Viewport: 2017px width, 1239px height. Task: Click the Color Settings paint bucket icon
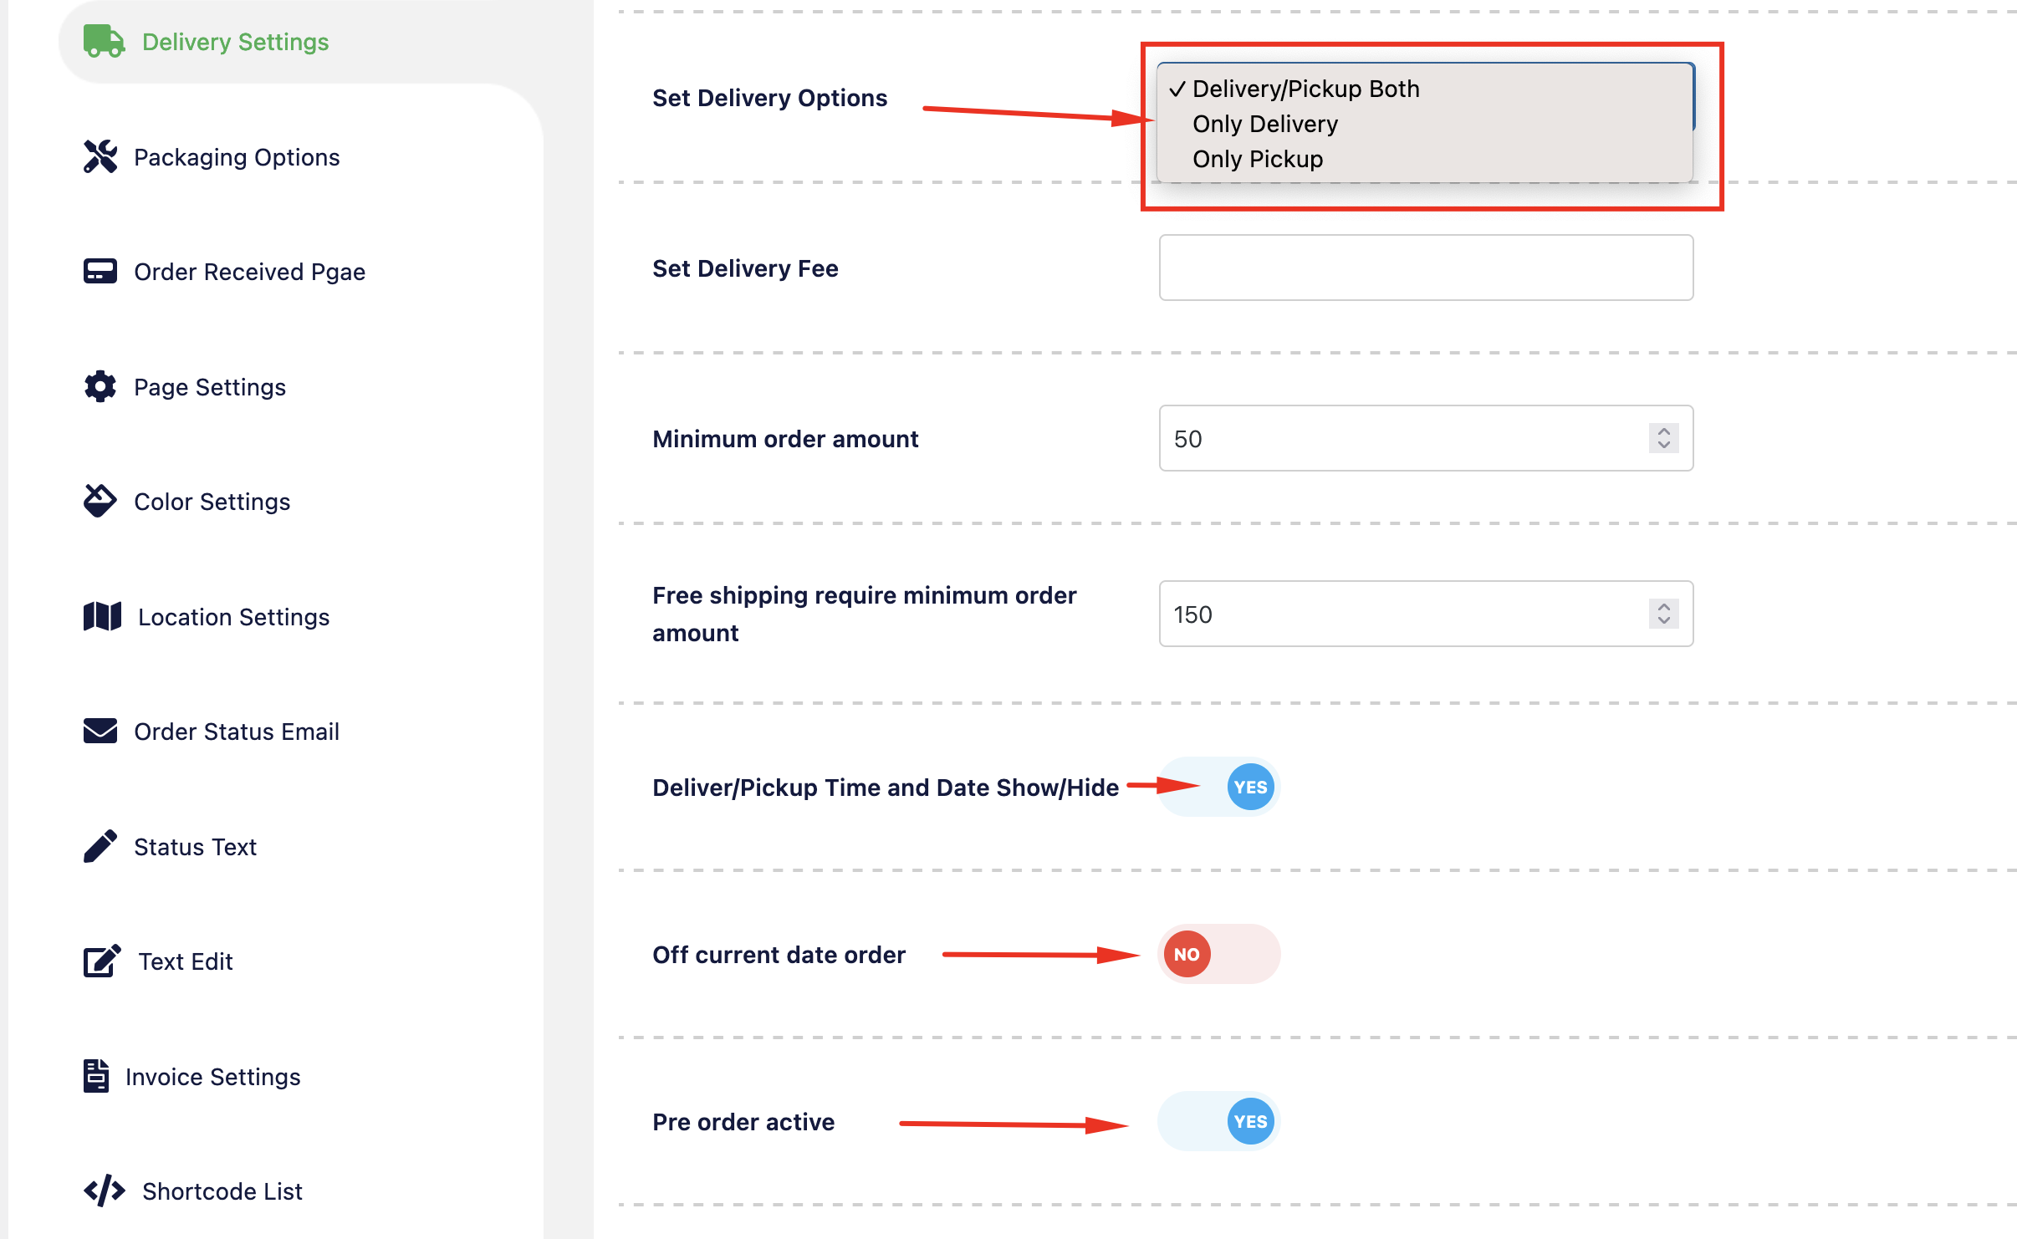[x=100, y=501]
